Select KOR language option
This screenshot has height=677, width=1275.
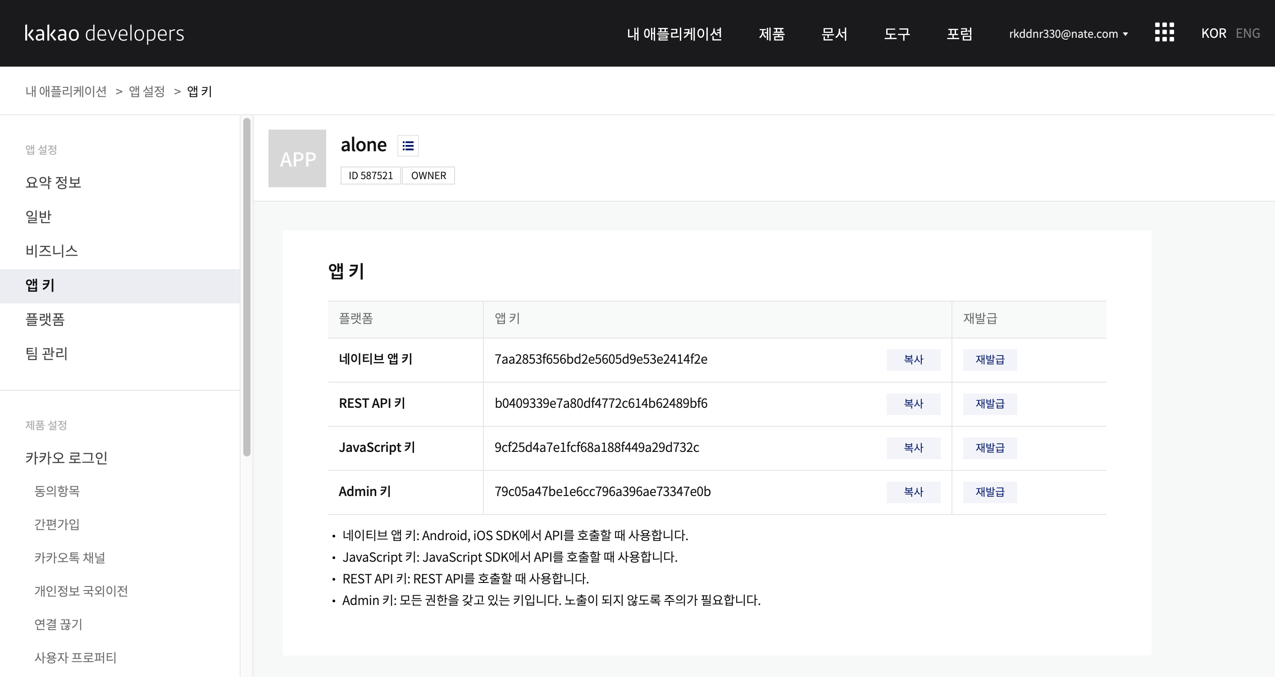point(1213,33)
